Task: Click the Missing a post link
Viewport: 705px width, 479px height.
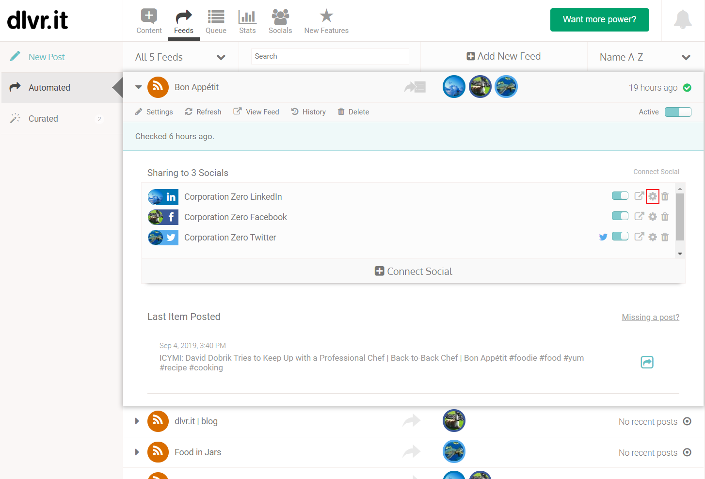Action: 650,317
